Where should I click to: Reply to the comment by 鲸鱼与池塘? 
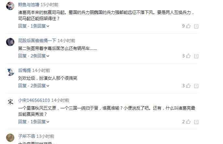22,26
